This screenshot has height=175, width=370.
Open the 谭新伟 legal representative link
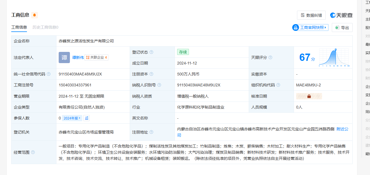(78, 57)
